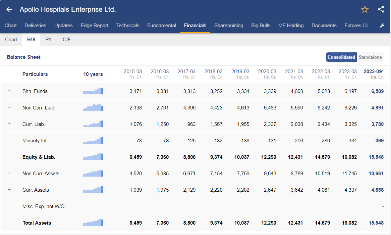Image resolution: width=391 pixels, height=235 pixels.
Task: Click Total Assets sparkline chart
Action: (x=93, y=223)
